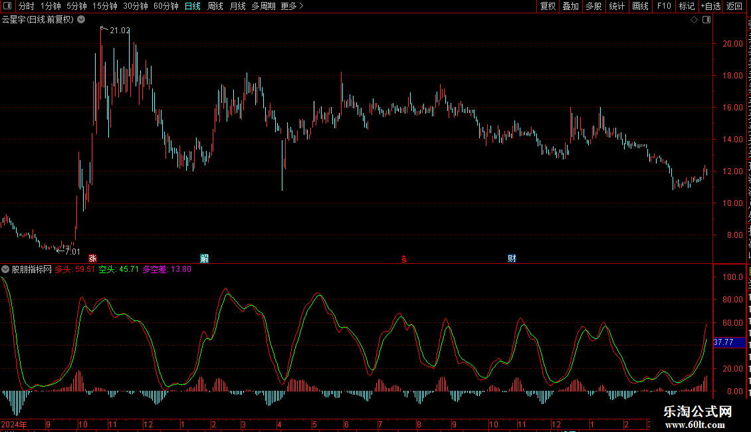Click the 解 event marker on the chart

[205, 258]
